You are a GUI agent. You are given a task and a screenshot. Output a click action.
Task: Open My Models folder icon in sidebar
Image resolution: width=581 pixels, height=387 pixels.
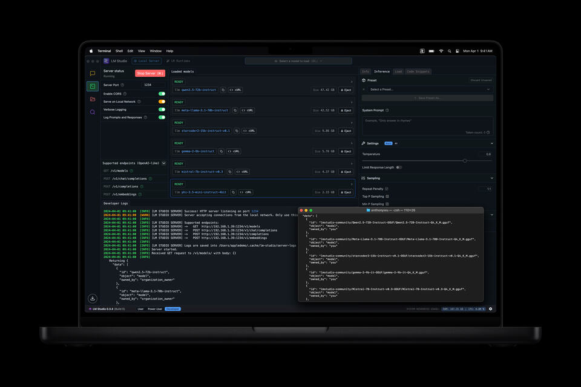[x=93, y=99]
